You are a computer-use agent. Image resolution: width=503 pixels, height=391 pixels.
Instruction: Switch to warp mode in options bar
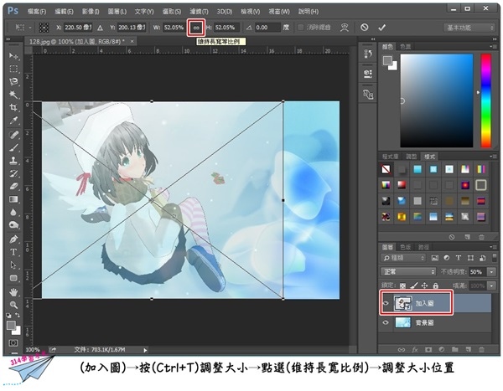(345, 28)
